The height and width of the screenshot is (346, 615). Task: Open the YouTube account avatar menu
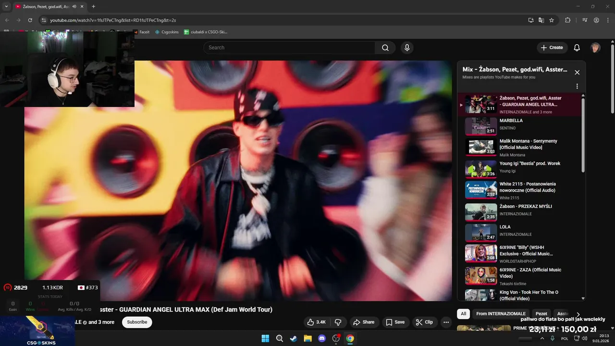595,48
